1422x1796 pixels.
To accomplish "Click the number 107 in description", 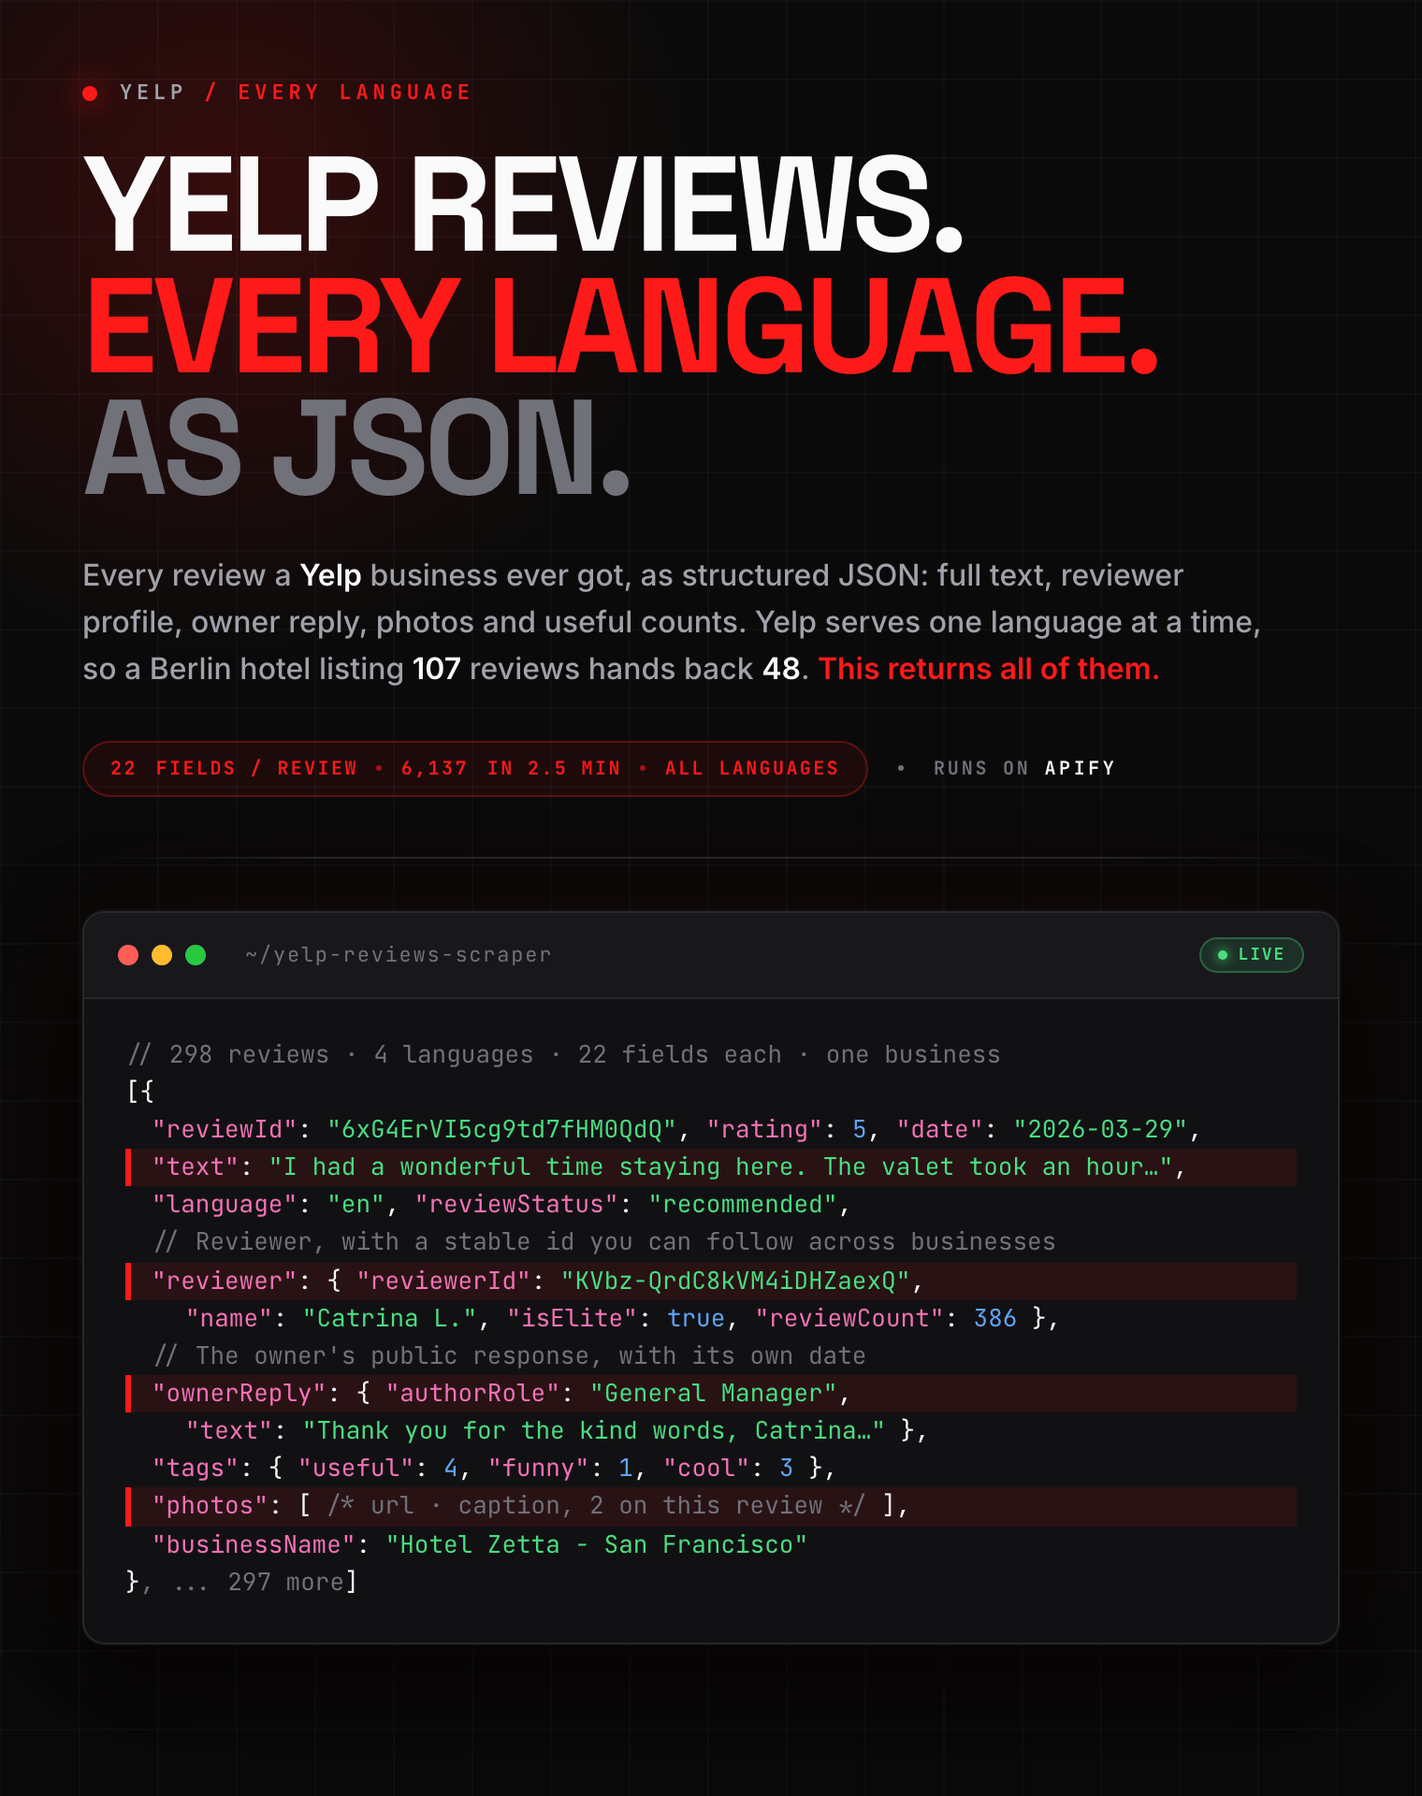I will [x=437, y=669].
